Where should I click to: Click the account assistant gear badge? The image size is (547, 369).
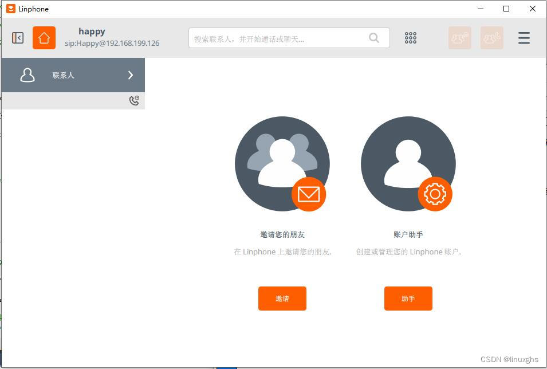[435, 194]
